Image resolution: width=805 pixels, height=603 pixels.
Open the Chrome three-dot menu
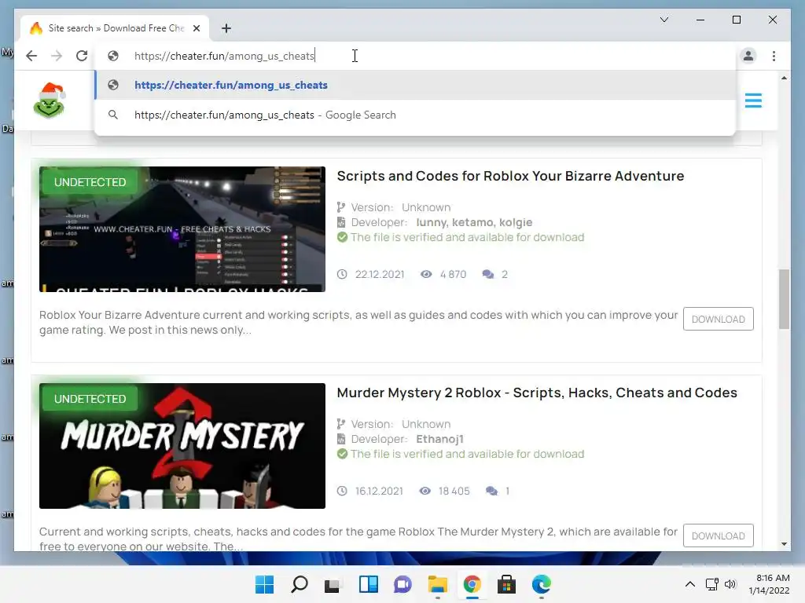click(774, 56)
